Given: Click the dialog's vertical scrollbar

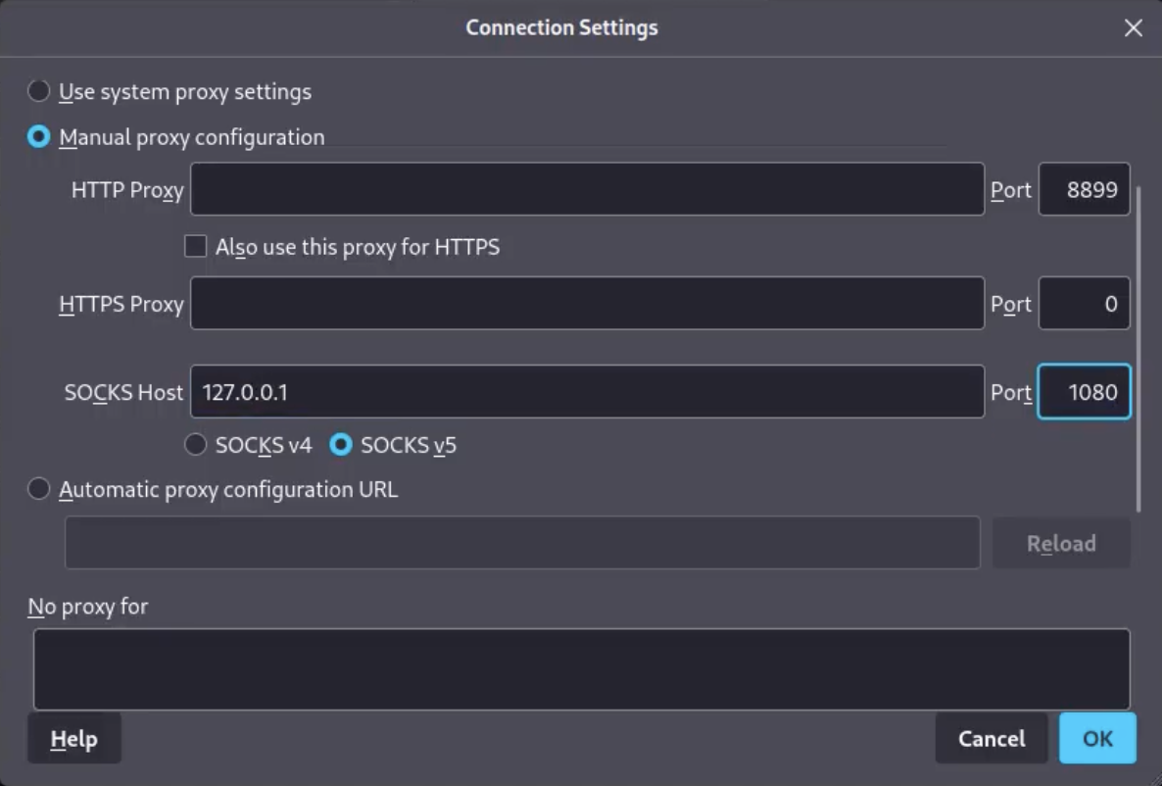Looking at the screenshot, I should [x=1139, y=349].
